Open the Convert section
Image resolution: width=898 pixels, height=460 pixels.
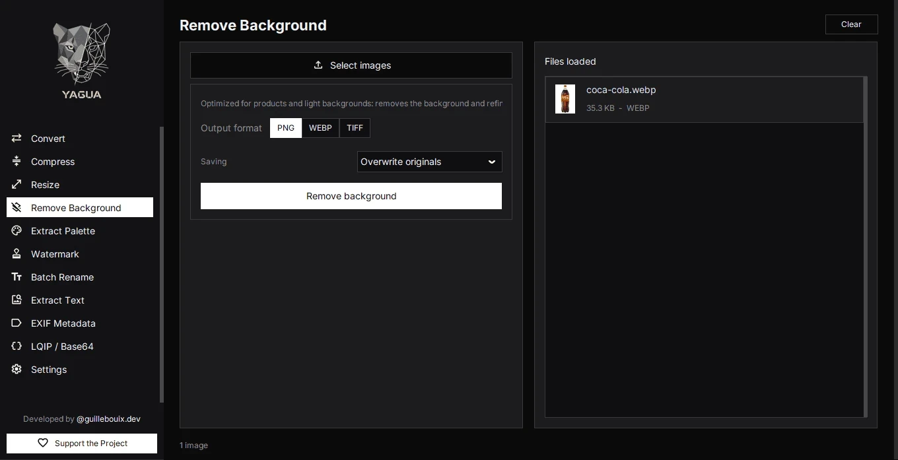[x=80, y=139]
